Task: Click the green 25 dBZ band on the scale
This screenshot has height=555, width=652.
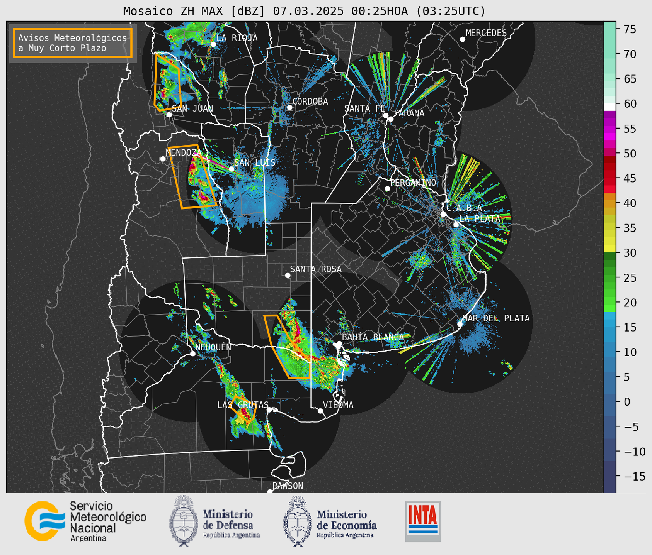Action: click(610, 277)
